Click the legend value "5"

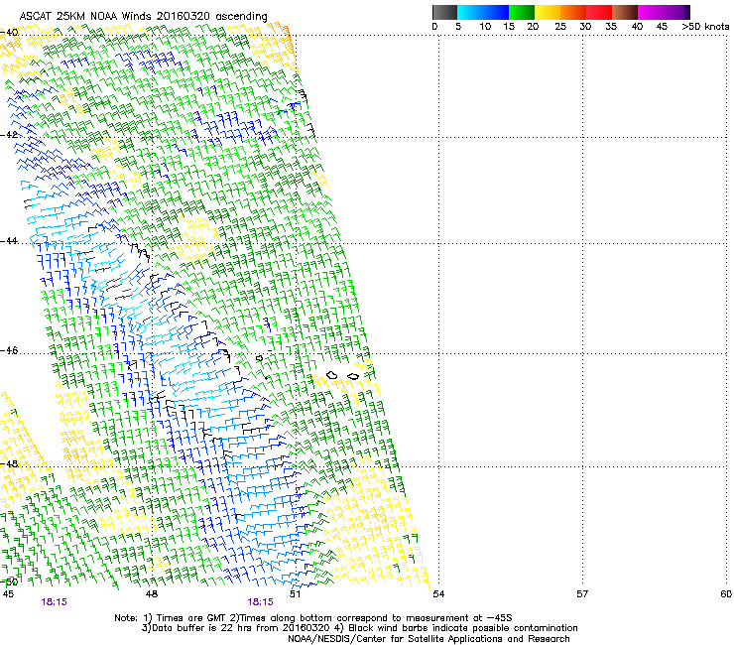[458, 26]
